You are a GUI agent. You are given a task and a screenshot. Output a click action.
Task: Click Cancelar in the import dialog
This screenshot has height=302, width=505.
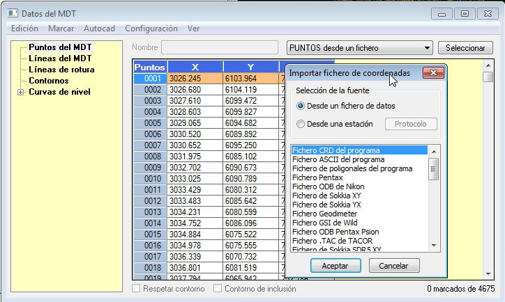coord(394,266)
